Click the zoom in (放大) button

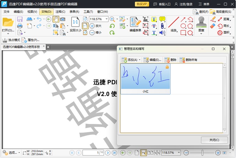coord(96,26)
